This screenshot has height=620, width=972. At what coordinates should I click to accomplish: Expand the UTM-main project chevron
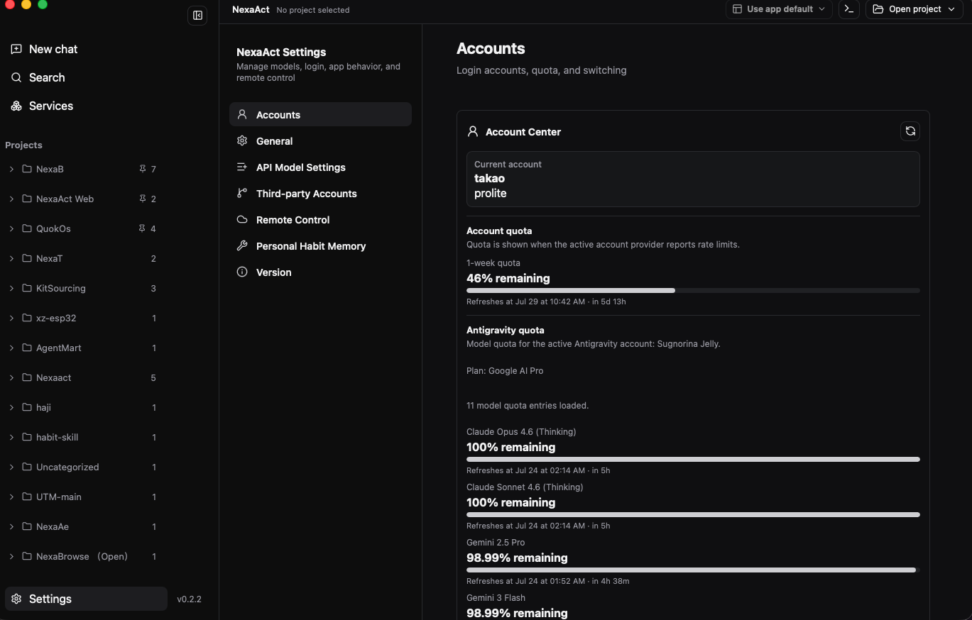click(11, 497)
